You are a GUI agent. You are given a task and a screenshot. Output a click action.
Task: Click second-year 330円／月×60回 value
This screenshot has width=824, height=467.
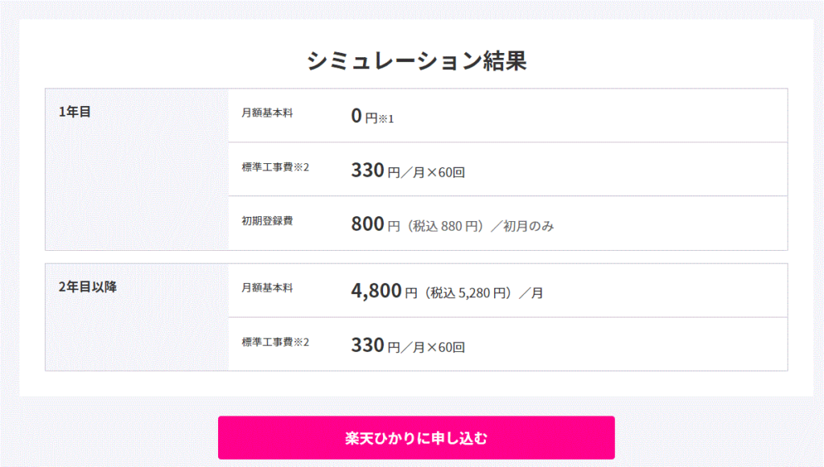click(408, 346)
